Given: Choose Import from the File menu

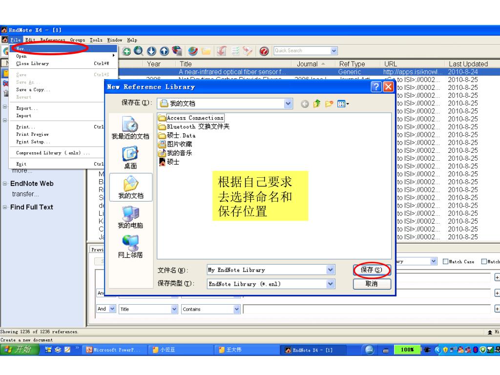Looking at the screenshot, I should [x=58, y=116].
